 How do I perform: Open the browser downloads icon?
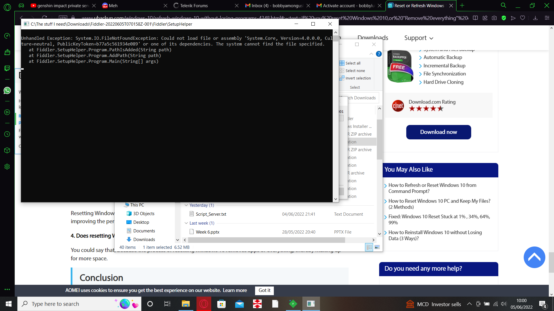pyautogui.click(x=535, y=18)
